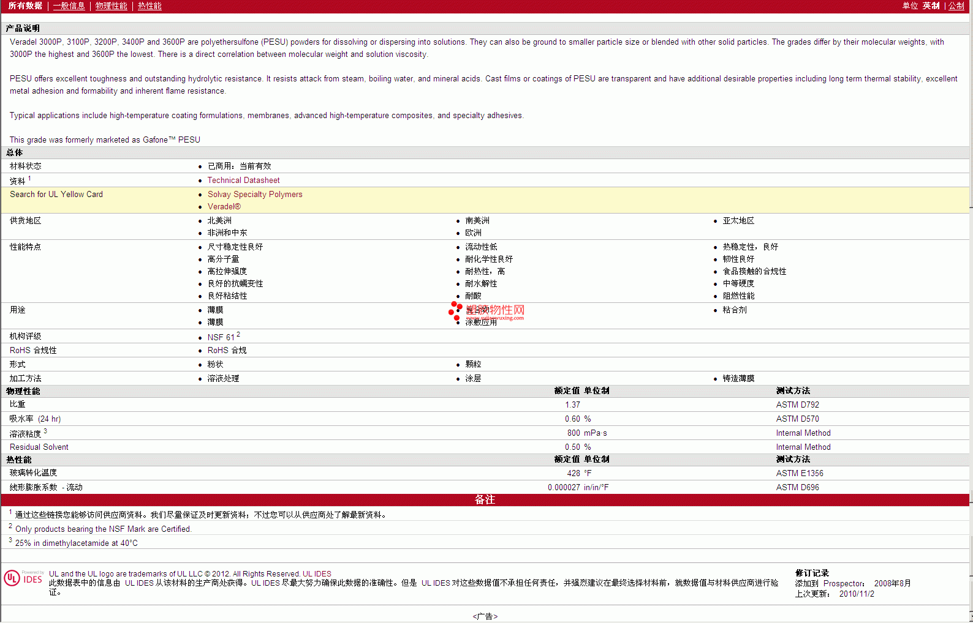Open the 一般信息 tab

(x=69, y=6)
